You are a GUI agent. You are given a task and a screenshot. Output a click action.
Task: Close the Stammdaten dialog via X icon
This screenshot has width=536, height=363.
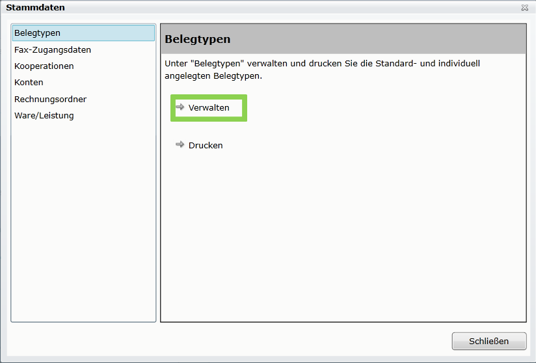click(x=524, y=8)
